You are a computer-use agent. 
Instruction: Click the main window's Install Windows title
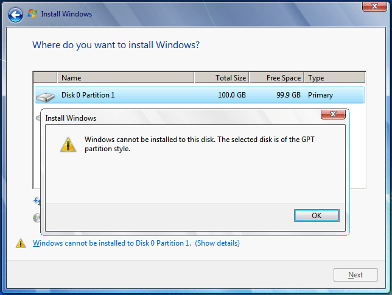(x=66, y=14)
